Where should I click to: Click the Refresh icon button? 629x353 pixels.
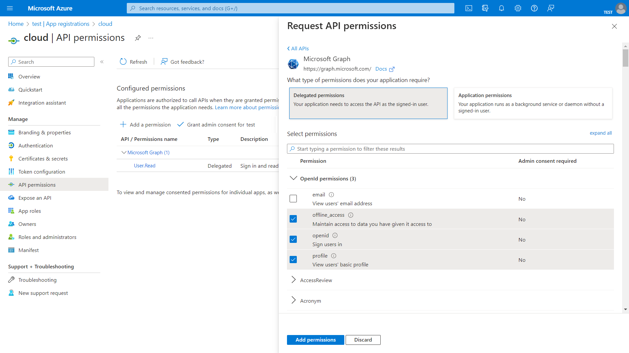point(123,62)
